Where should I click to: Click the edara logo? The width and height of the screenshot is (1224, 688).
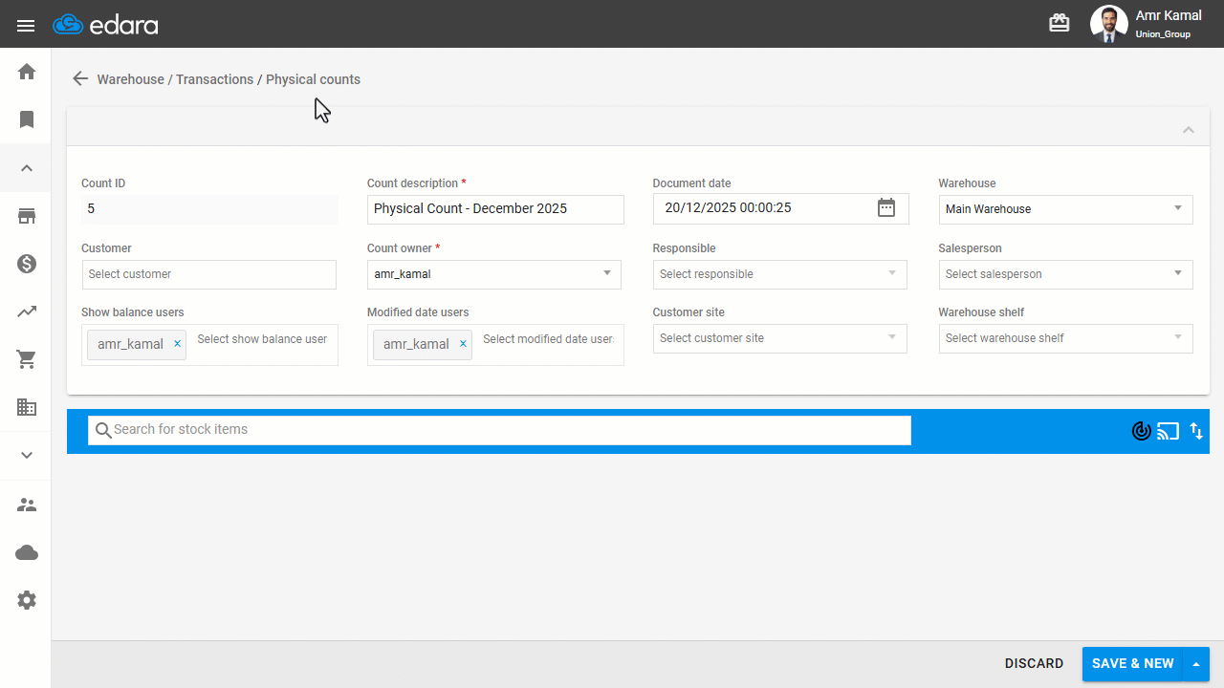click(105, 25)
